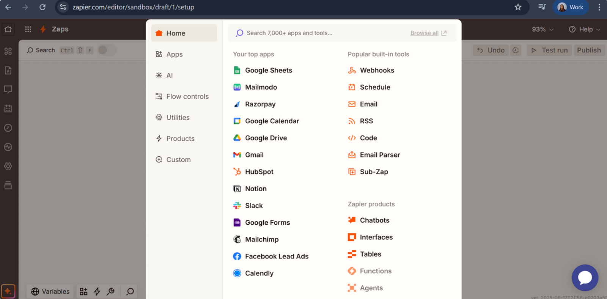Pick the Mailchimp app
The width and height of the screenshot is (607, 299).
click(256, 239)
